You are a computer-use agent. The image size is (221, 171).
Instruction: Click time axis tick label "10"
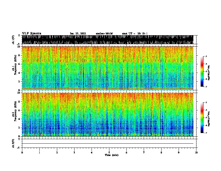[x=196, y=153]
